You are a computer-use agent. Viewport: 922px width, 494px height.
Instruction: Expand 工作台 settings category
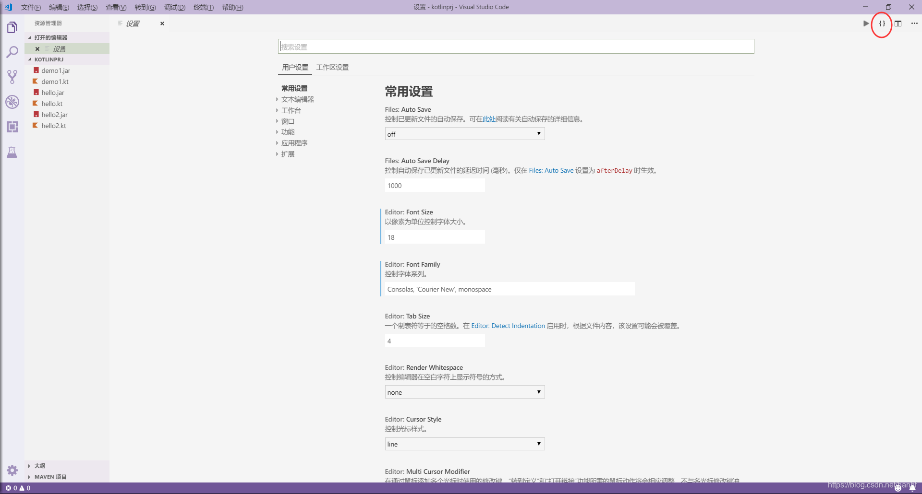pyautogui.click(x=291, y=110)
